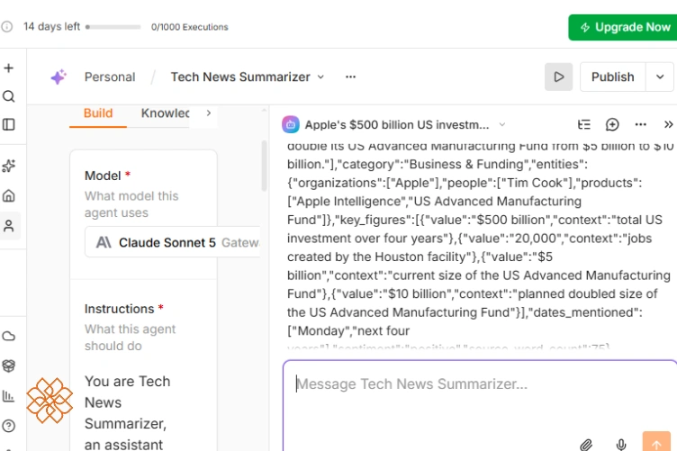Open the three-dot menu next to agent name
Screen dimensions: 677x451
coord(350,77)
